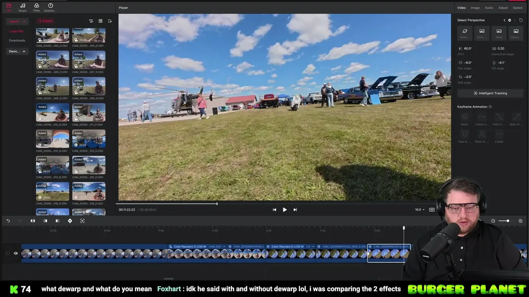Viewport: 529px width, 297px height.
Task: Click the red + Import button
Action: 45,21
